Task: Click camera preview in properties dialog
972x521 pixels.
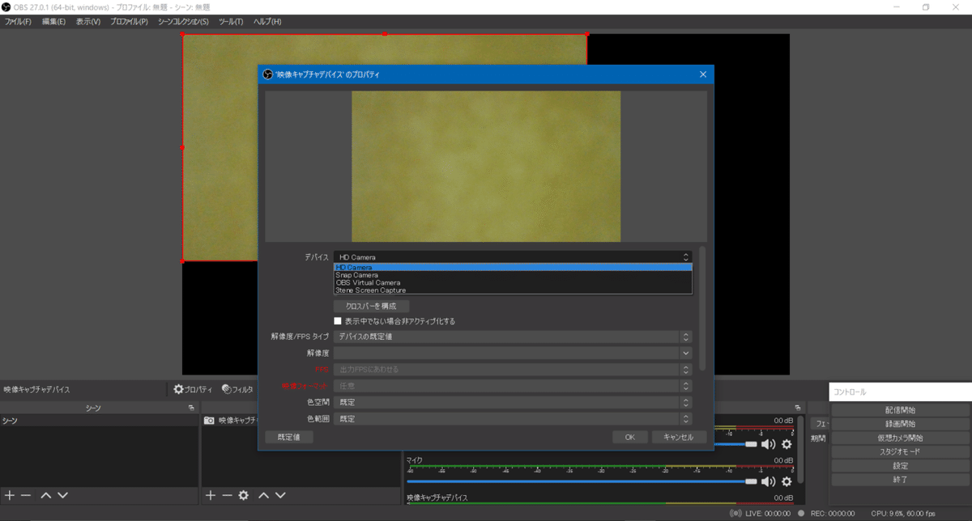Action: (486, 166)
